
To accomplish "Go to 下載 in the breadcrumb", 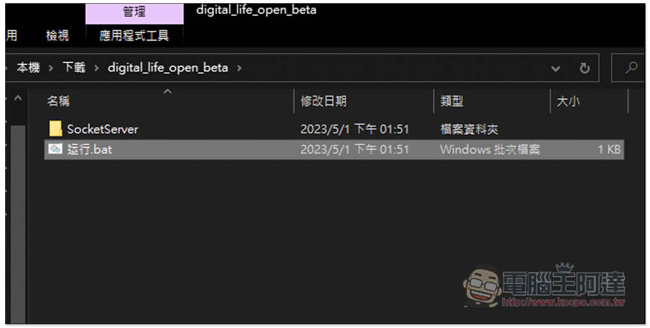I will click(74, 68).
